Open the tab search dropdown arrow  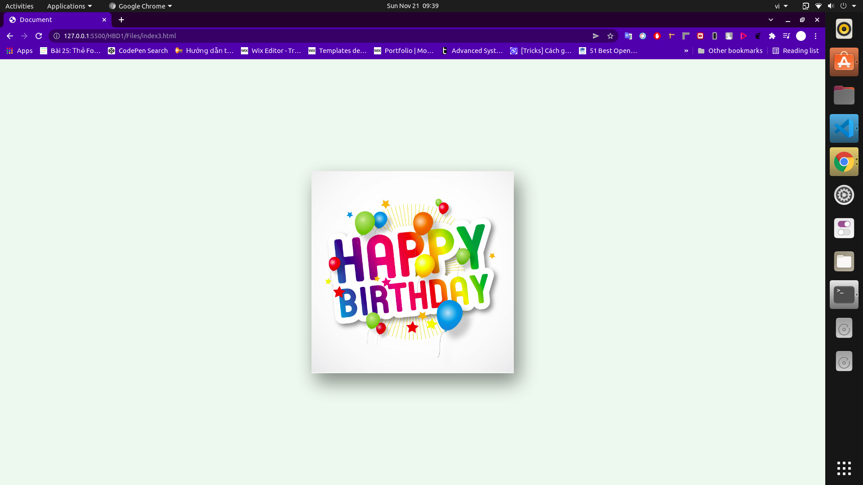[x=771, y=20]
